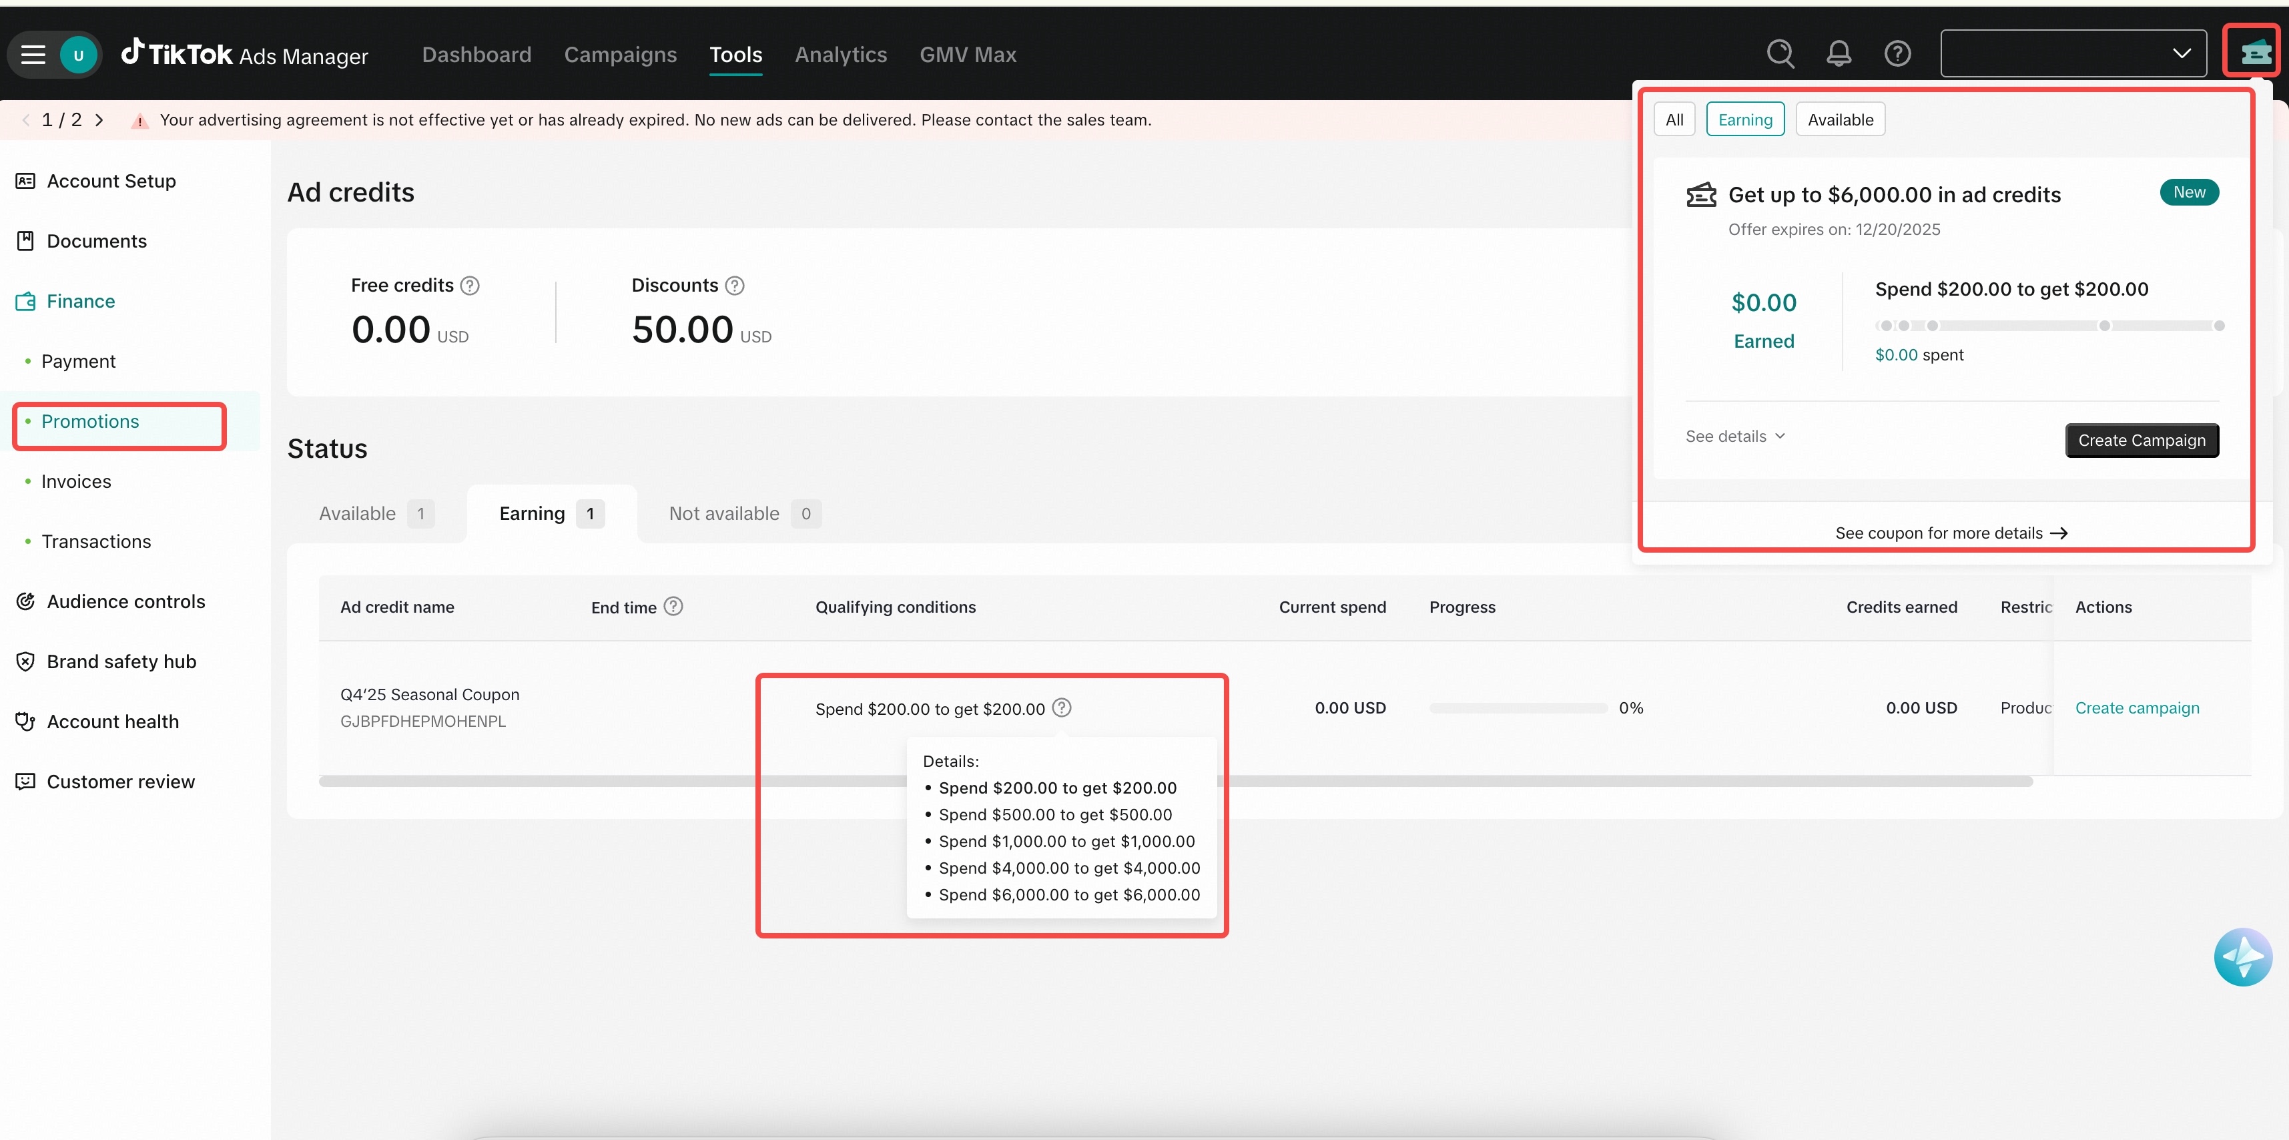The image size is (2289, 1140).
Task: Click the Free credits info icon
Action: (x=470, y=285)
